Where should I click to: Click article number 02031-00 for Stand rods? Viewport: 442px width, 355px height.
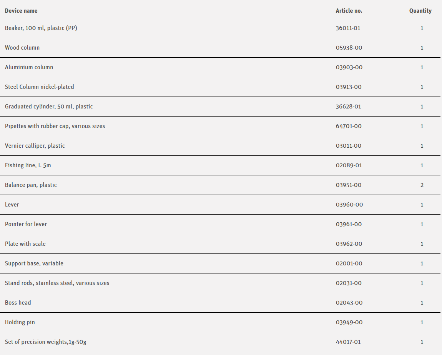point(349,283)
